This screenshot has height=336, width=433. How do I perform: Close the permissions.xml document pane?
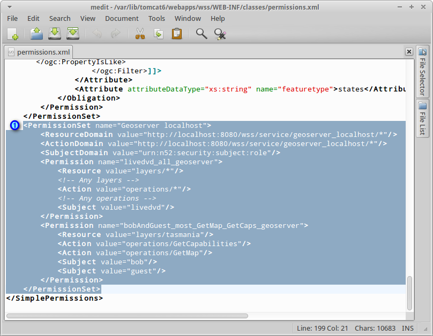tap(409, 51)
